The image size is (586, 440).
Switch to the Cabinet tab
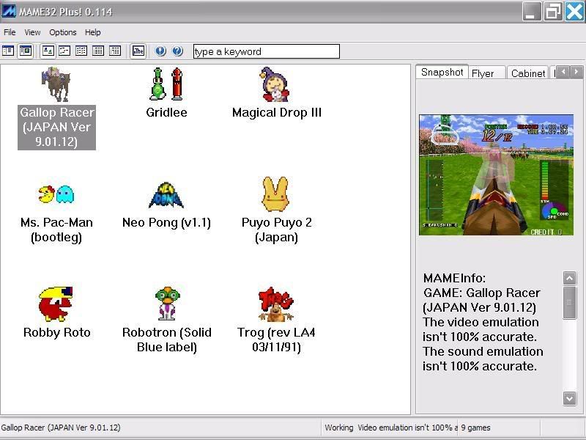(x=527, y=73)
